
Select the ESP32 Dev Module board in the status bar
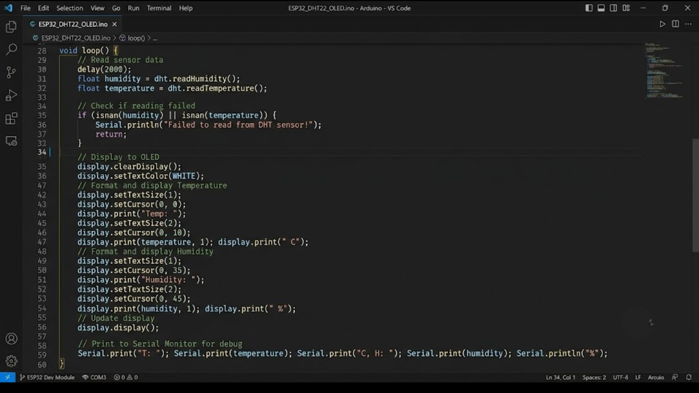(47, 377)
